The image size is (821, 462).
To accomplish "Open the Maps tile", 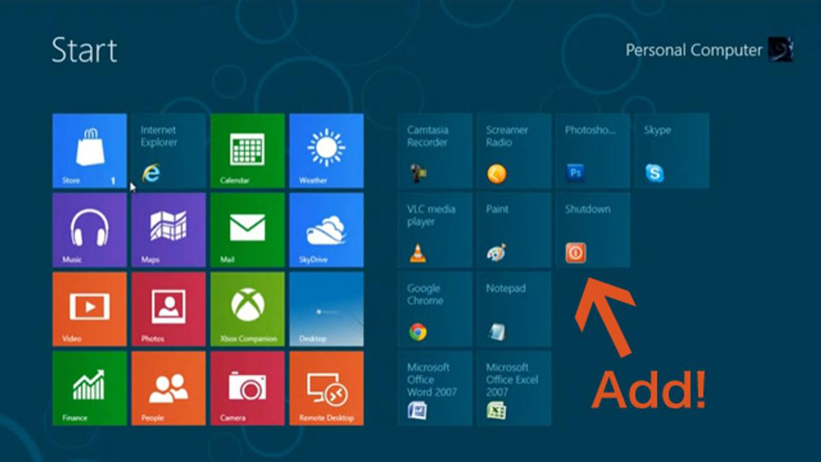I will [168, 230].
